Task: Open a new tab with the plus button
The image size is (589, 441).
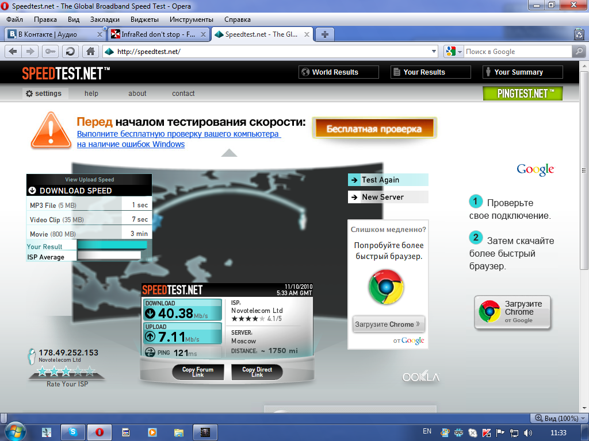Action: coord(325,34)
